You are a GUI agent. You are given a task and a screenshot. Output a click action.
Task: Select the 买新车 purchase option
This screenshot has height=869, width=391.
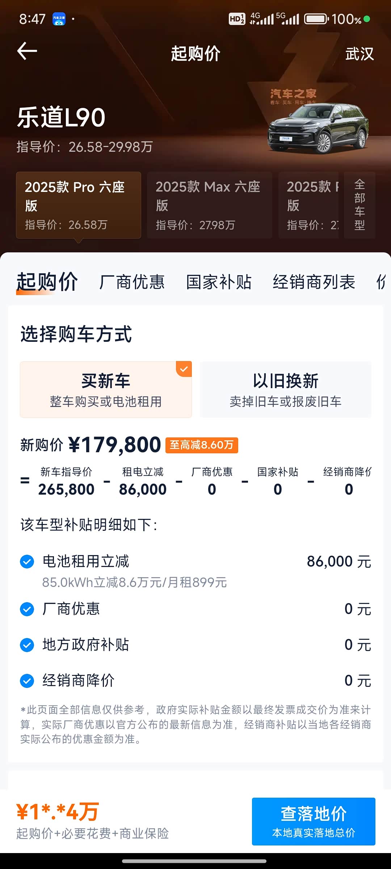point(106,389)
